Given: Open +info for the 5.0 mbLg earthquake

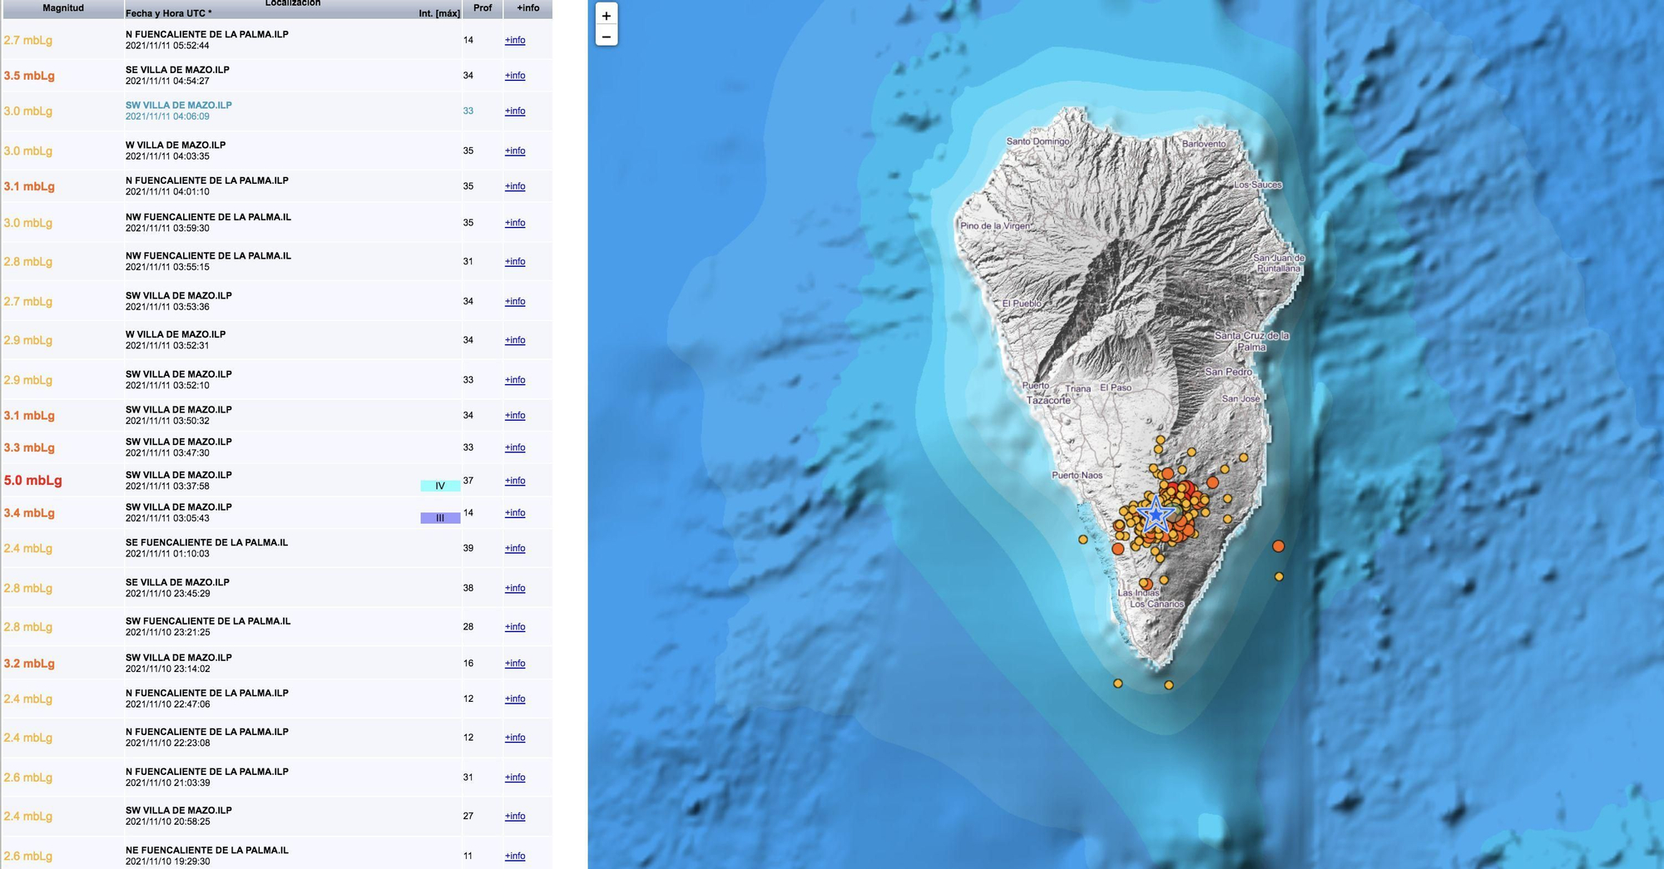Looking at the screenshot, I should 514,481.
